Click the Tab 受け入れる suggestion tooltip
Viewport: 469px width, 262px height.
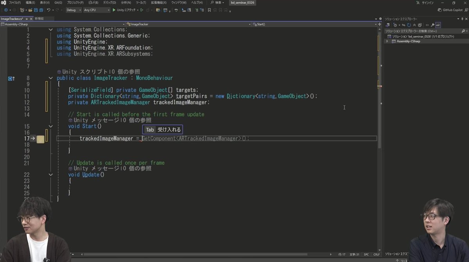[x=163, y=130]
